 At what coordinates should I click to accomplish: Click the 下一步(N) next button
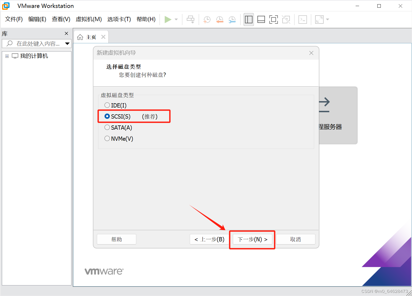[252, 239]
